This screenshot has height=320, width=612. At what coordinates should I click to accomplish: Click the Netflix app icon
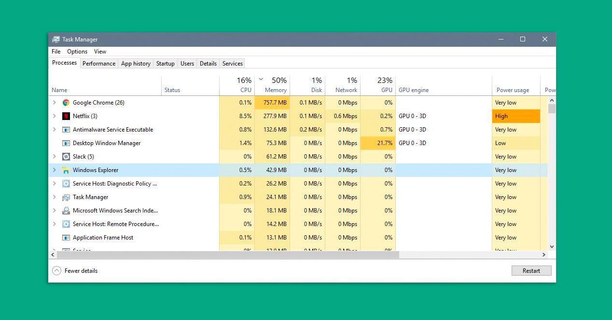point(66,116)
